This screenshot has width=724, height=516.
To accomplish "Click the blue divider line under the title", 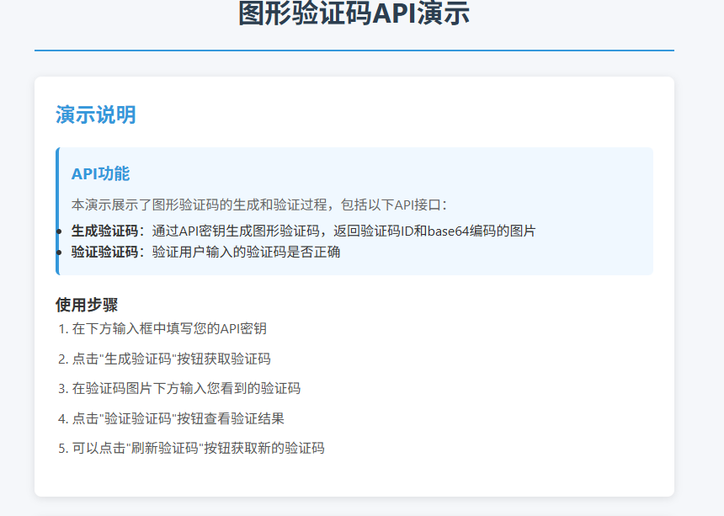I will (x=354, y=51).
